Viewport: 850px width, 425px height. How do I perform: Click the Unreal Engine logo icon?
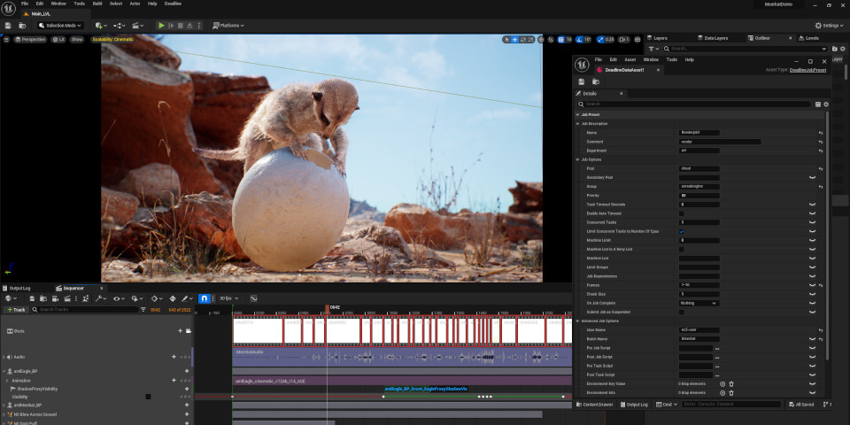8,8
